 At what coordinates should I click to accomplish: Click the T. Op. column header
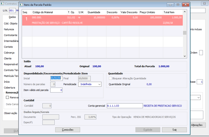coord(73,12)
